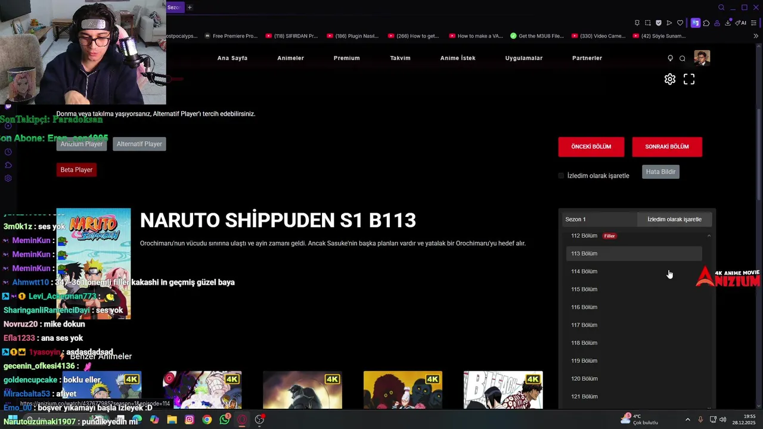The height and width of the screenshot is (429, 763).
Task: Launch Instagram from the taskbar
Action: (x=190, y=419)
